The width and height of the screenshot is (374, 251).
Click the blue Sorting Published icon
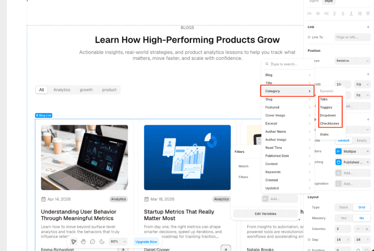[x=338, y=162]
